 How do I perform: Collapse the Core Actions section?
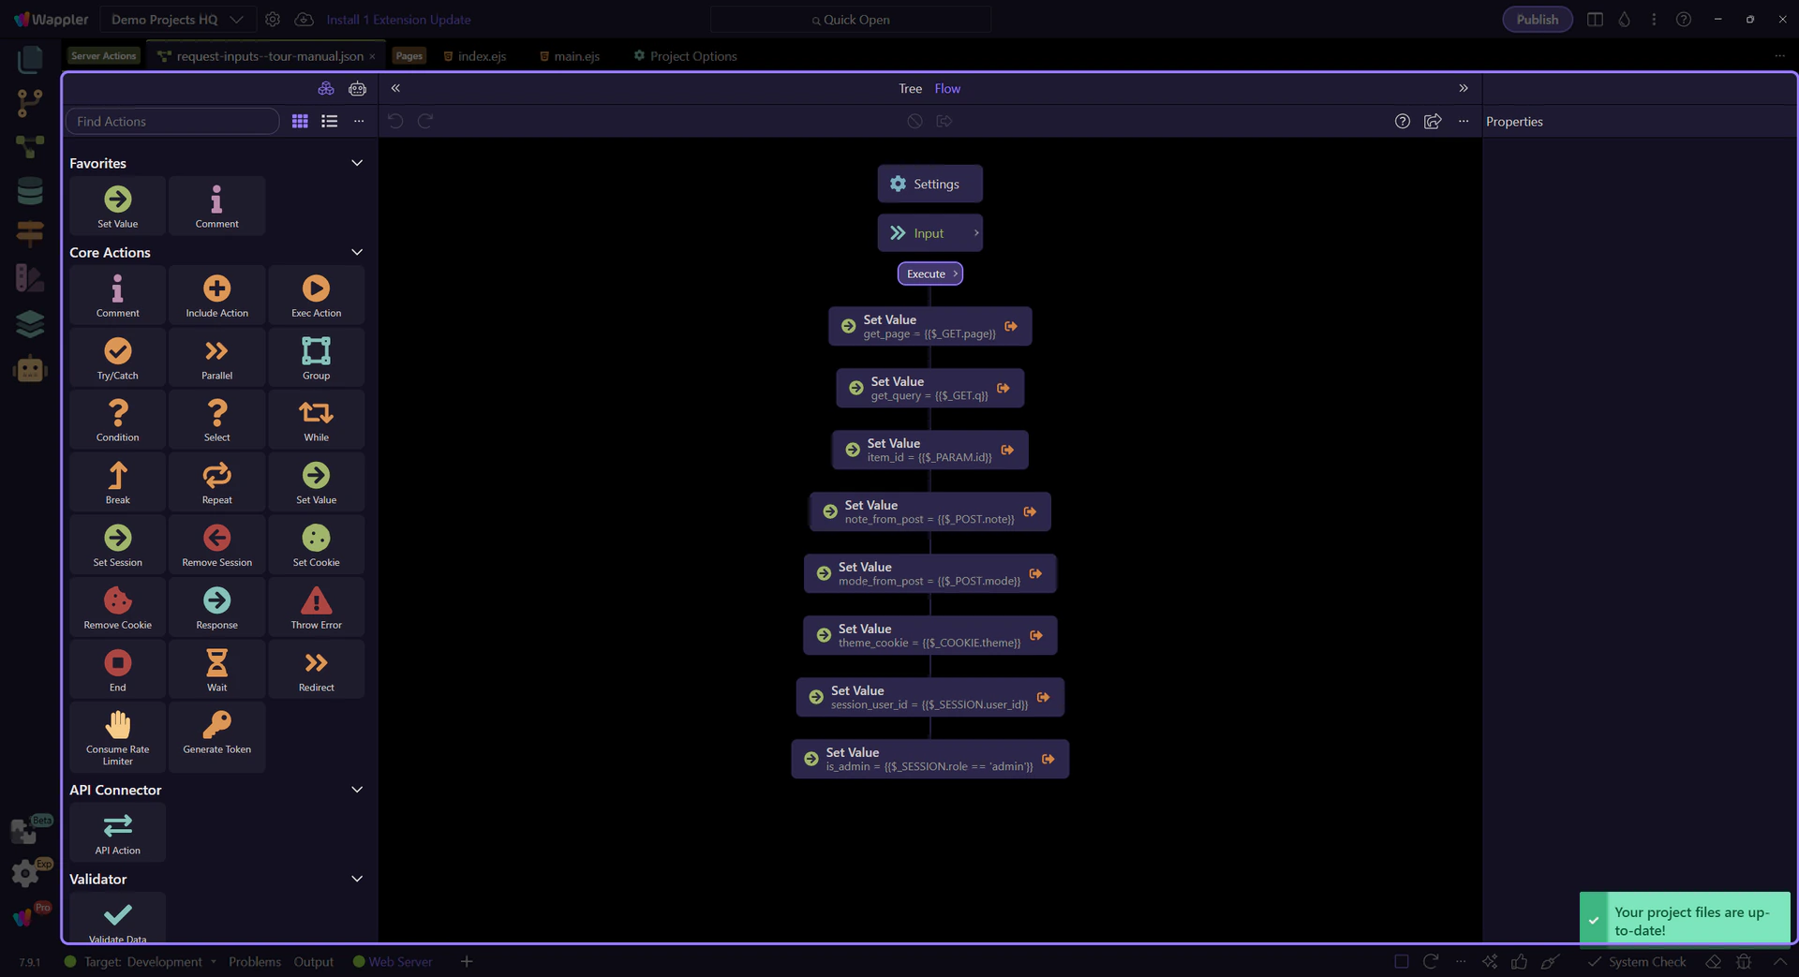pos(356,252)
